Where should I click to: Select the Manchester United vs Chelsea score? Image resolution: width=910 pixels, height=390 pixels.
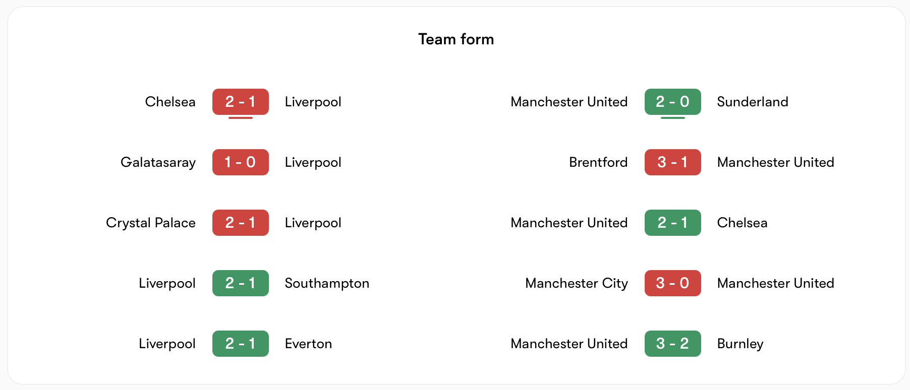click(x=672, y=223)
